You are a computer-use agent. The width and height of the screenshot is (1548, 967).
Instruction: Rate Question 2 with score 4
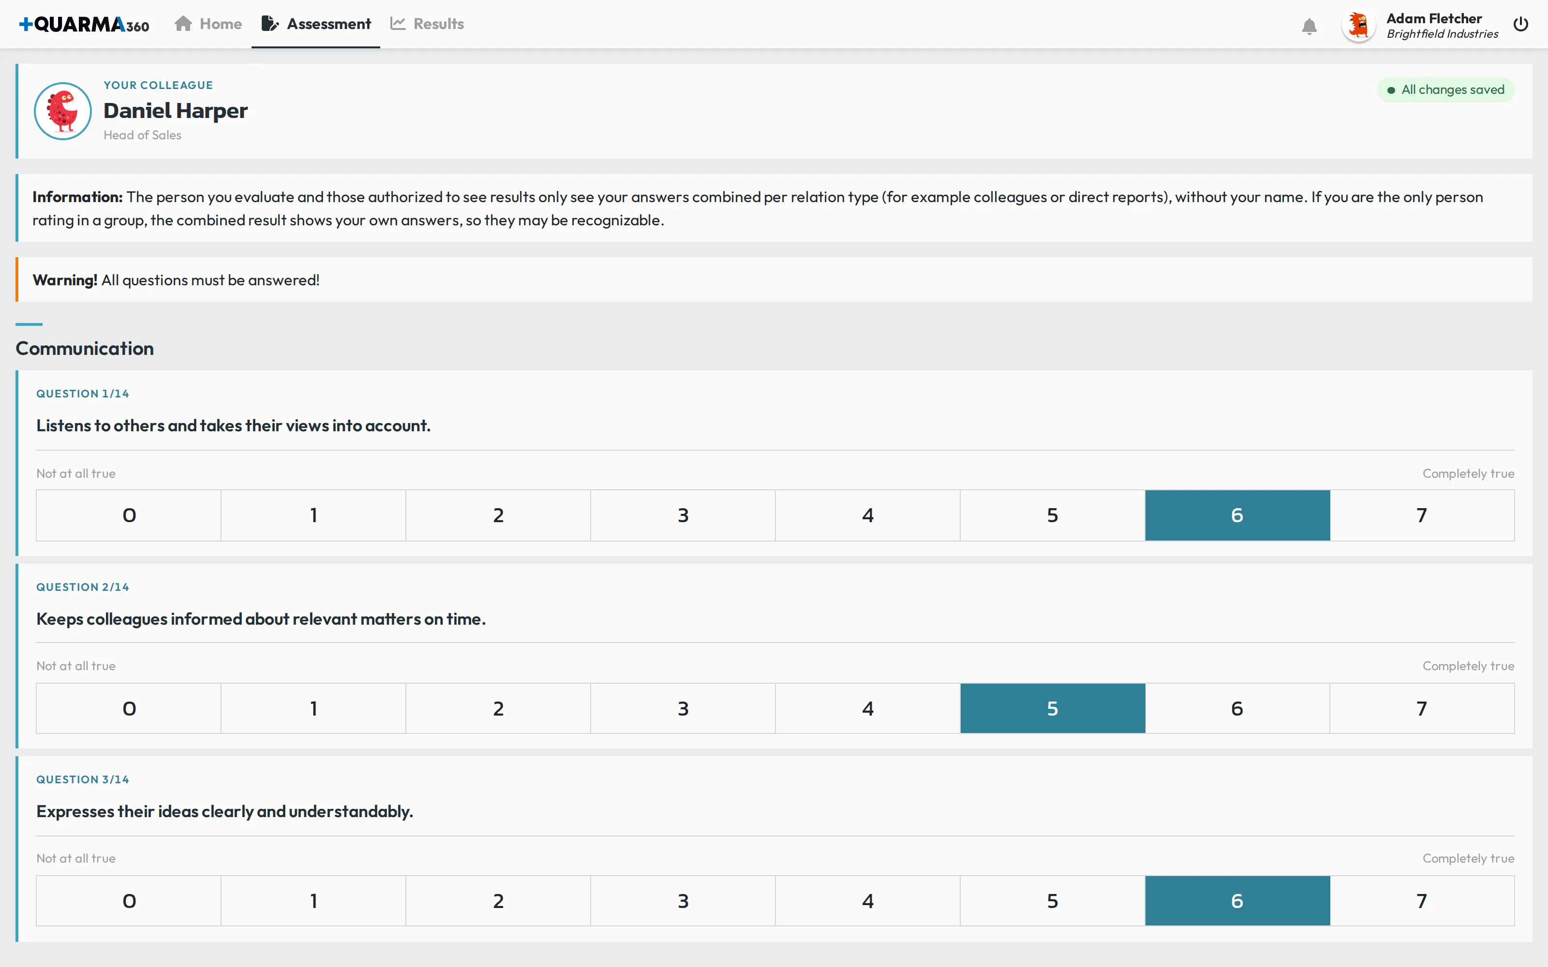pos(868,709)
